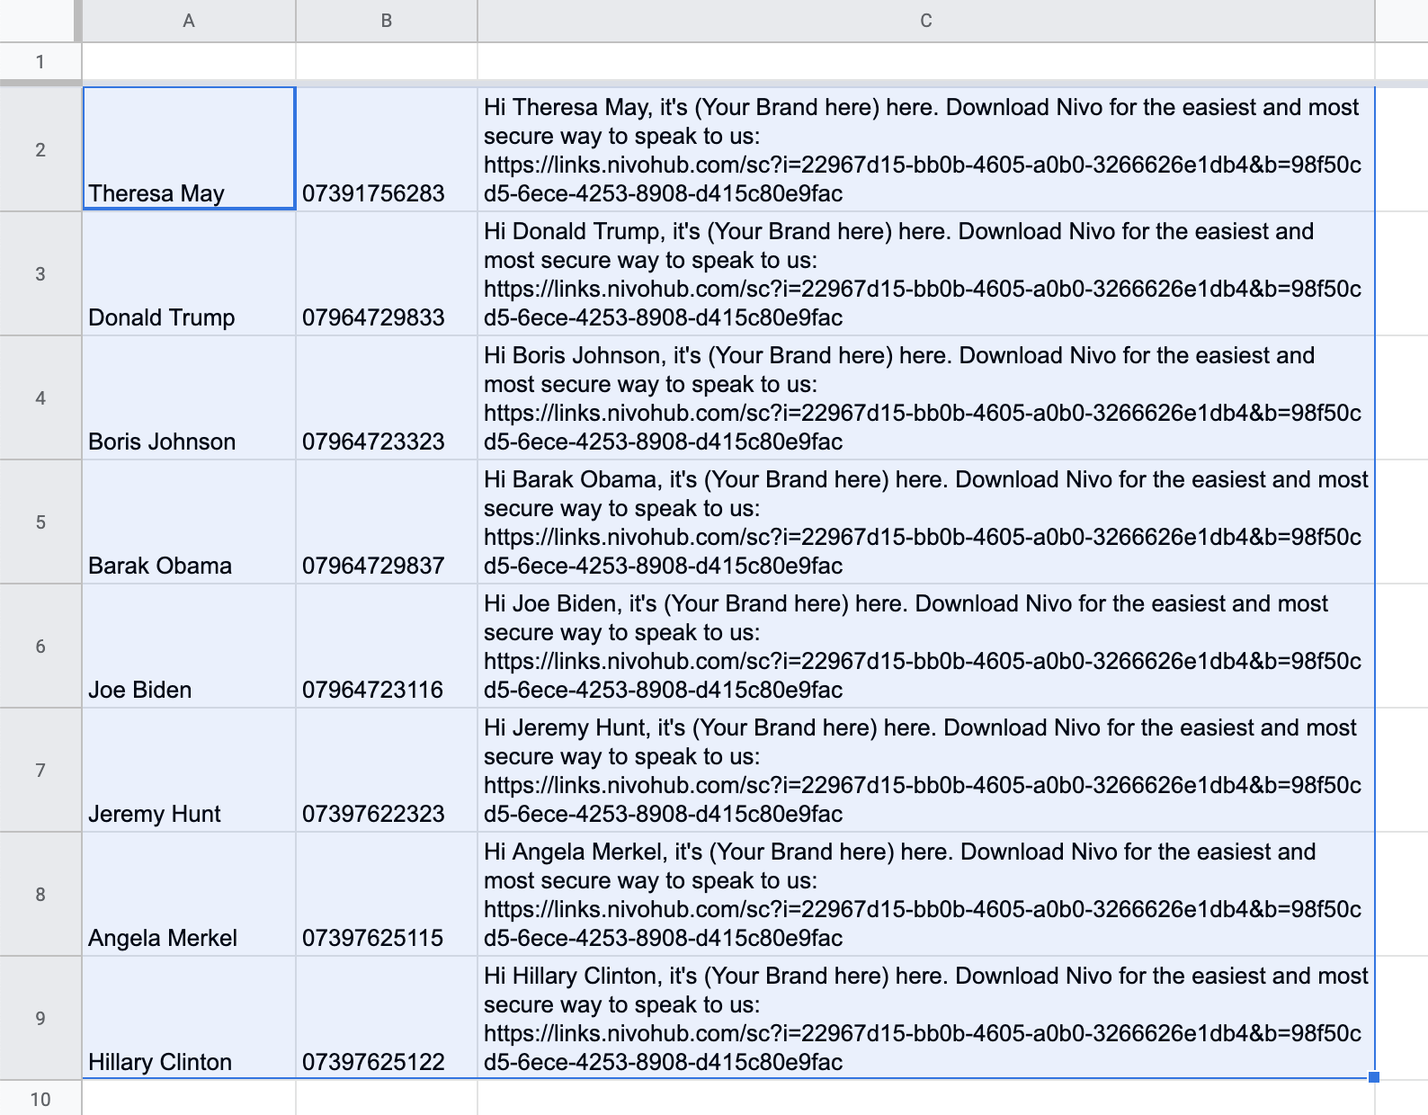Select row 5 header
Viewport: 1428px width, 1115px height.
40,522
